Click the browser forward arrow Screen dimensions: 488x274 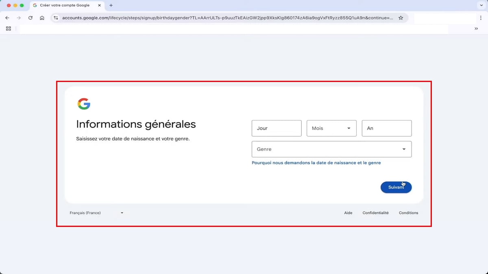(19, 18)
